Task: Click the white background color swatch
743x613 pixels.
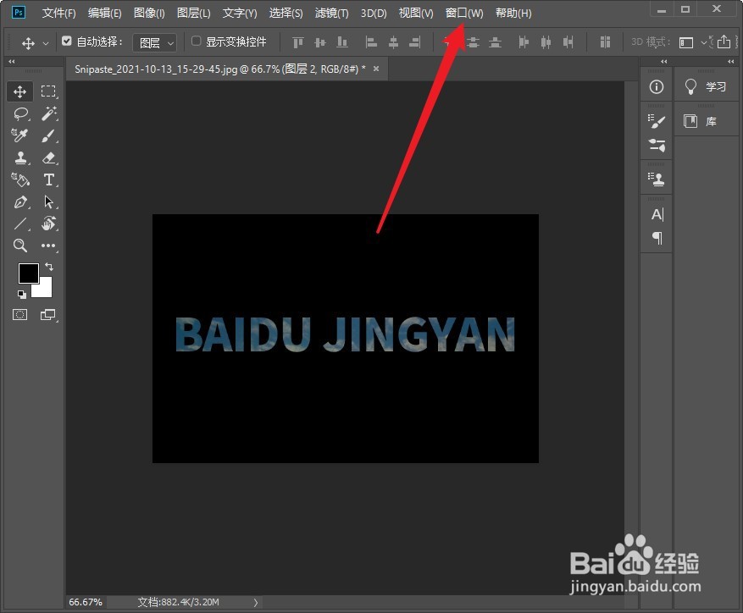Action: [x=45, y=290]
